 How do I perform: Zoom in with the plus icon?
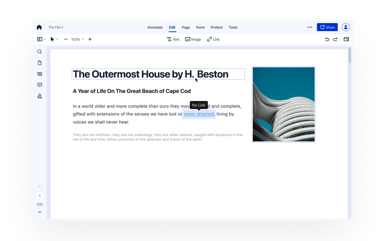pyautogui.click(x=90, y=39)
